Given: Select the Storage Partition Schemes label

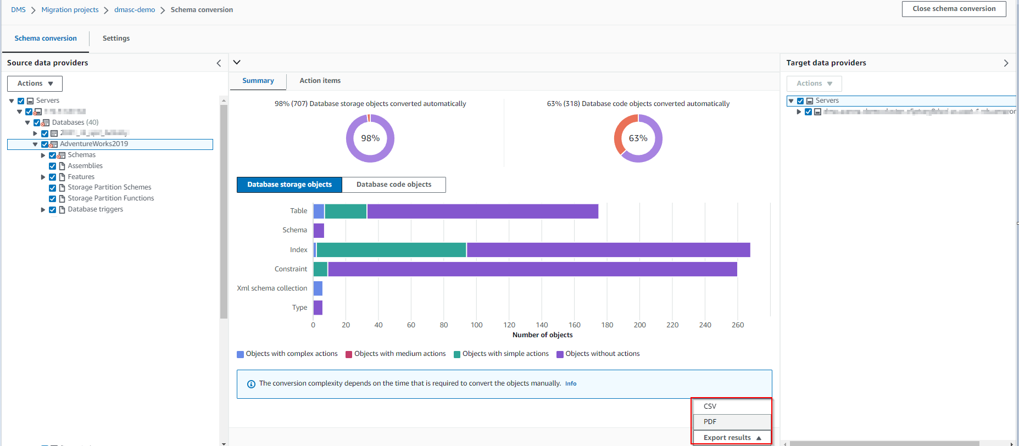Looking at the screenshot, I should 109,187.
